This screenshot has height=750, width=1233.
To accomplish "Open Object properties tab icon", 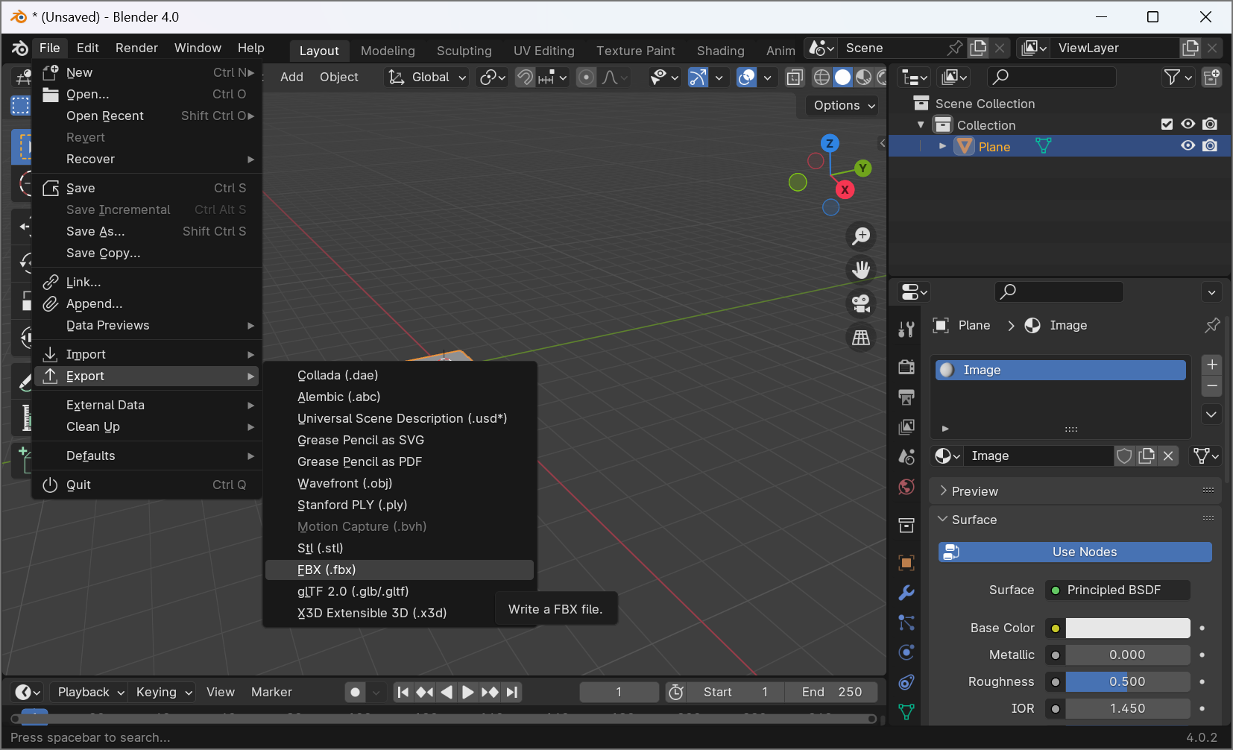I will (x=906, y=563).
